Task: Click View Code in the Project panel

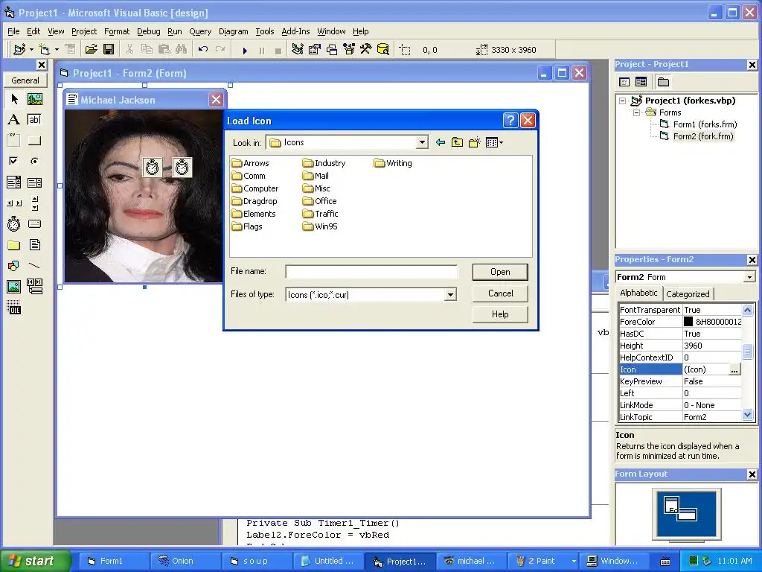Action: coord(624,82)
